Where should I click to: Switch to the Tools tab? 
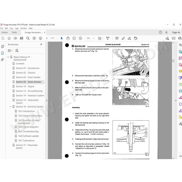(x=14, y=32)
